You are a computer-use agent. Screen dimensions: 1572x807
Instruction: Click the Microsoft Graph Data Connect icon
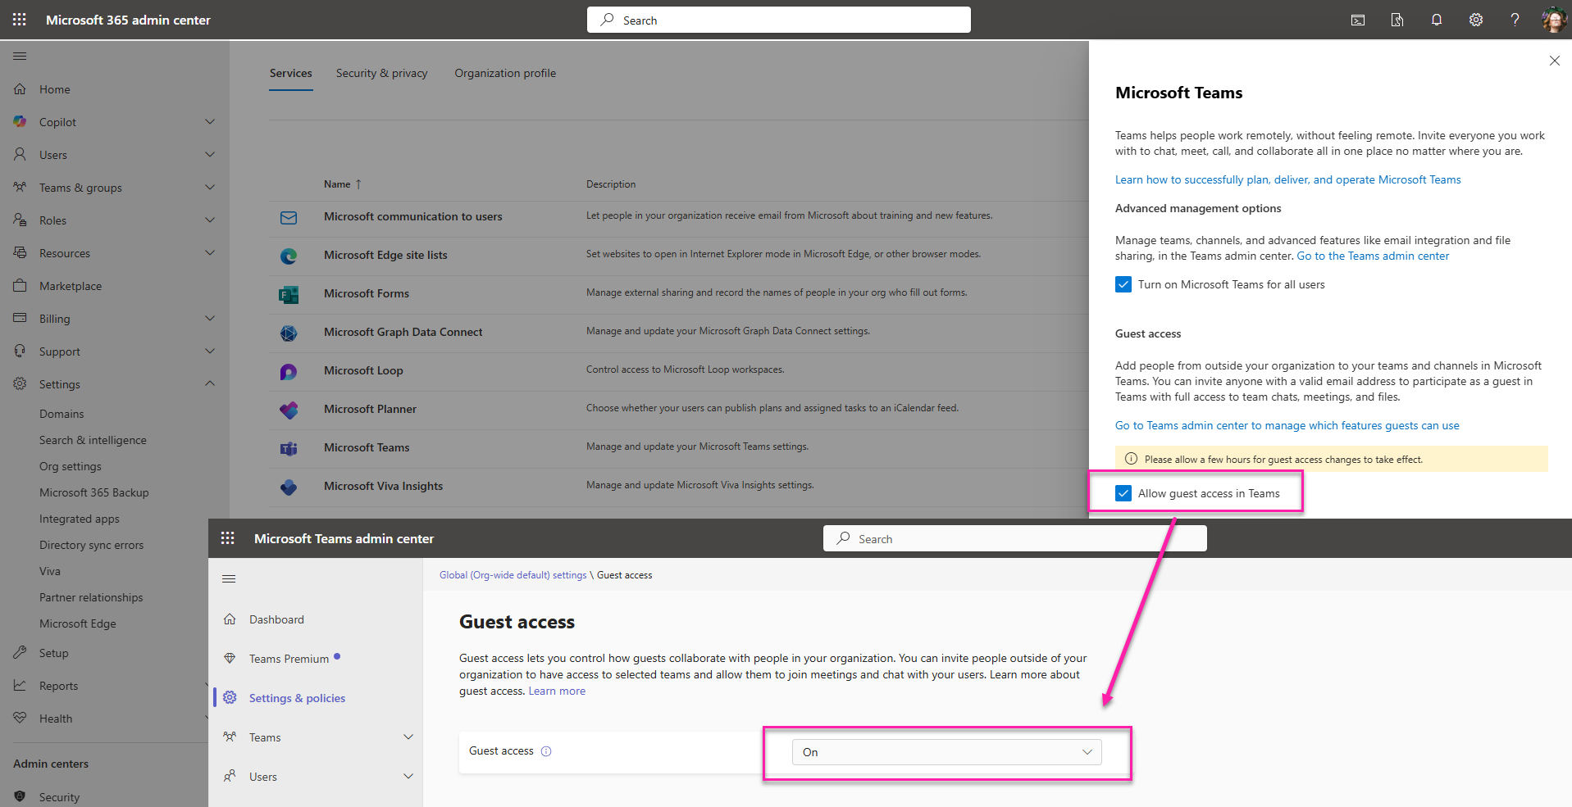pos(289,333)
